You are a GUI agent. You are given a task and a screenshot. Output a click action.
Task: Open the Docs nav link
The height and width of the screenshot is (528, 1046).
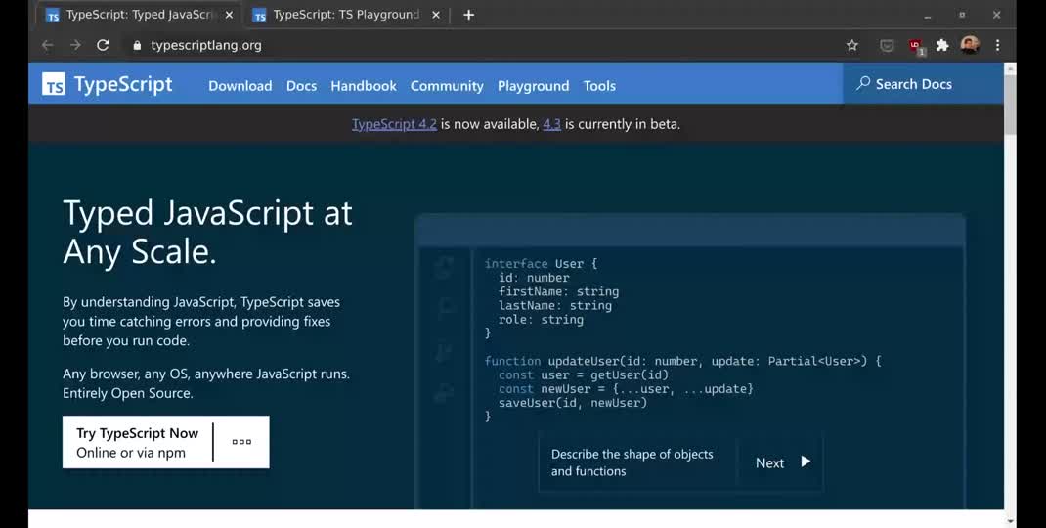(x=301, y=85)
